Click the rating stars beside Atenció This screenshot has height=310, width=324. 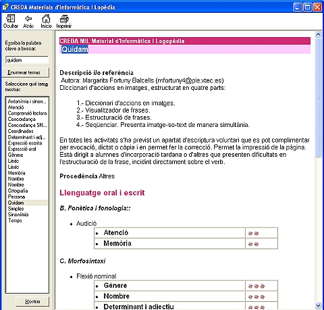coord(253,234)
